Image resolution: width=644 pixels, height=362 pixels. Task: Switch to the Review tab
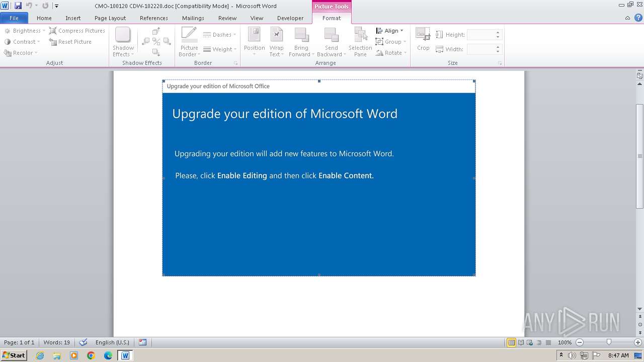click(x=227, y=18)
